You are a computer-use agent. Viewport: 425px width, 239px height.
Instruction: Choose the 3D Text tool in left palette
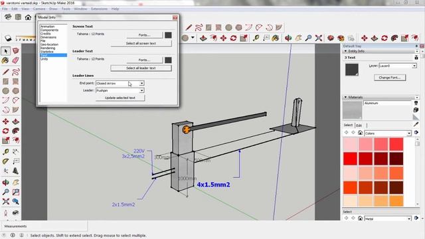tap(16, 171)
